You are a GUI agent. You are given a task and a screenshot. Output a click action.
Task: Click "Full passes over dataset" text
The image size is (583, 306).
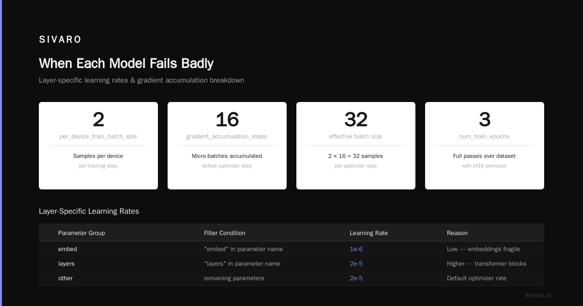click(484, 156)
